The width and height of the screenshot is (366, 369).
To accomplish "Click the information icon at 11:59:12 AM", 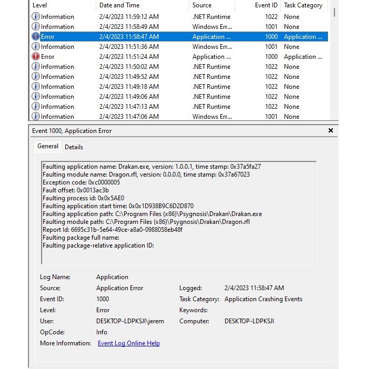I will tap(36, 17).
